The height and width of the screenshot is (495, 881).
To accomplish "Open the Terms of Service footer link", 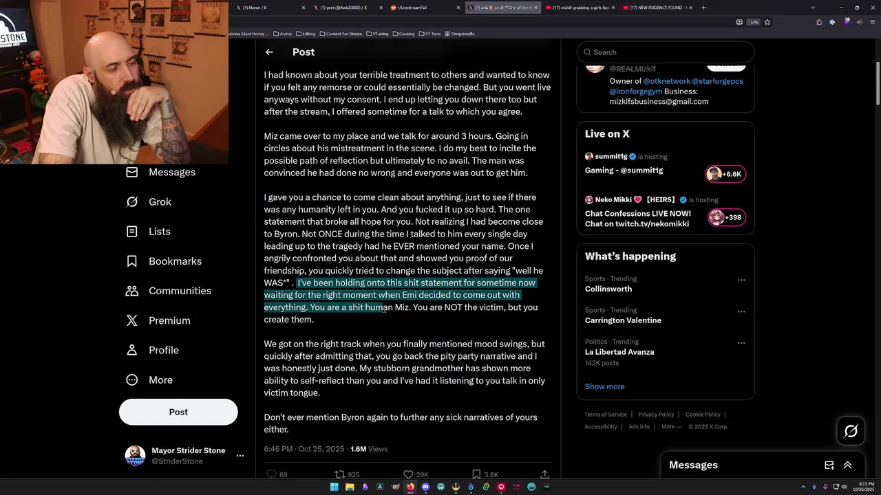I will point(606,415).
